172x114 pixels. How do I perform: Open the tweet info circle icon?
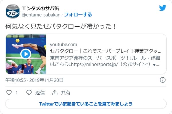tap(162, 80)
